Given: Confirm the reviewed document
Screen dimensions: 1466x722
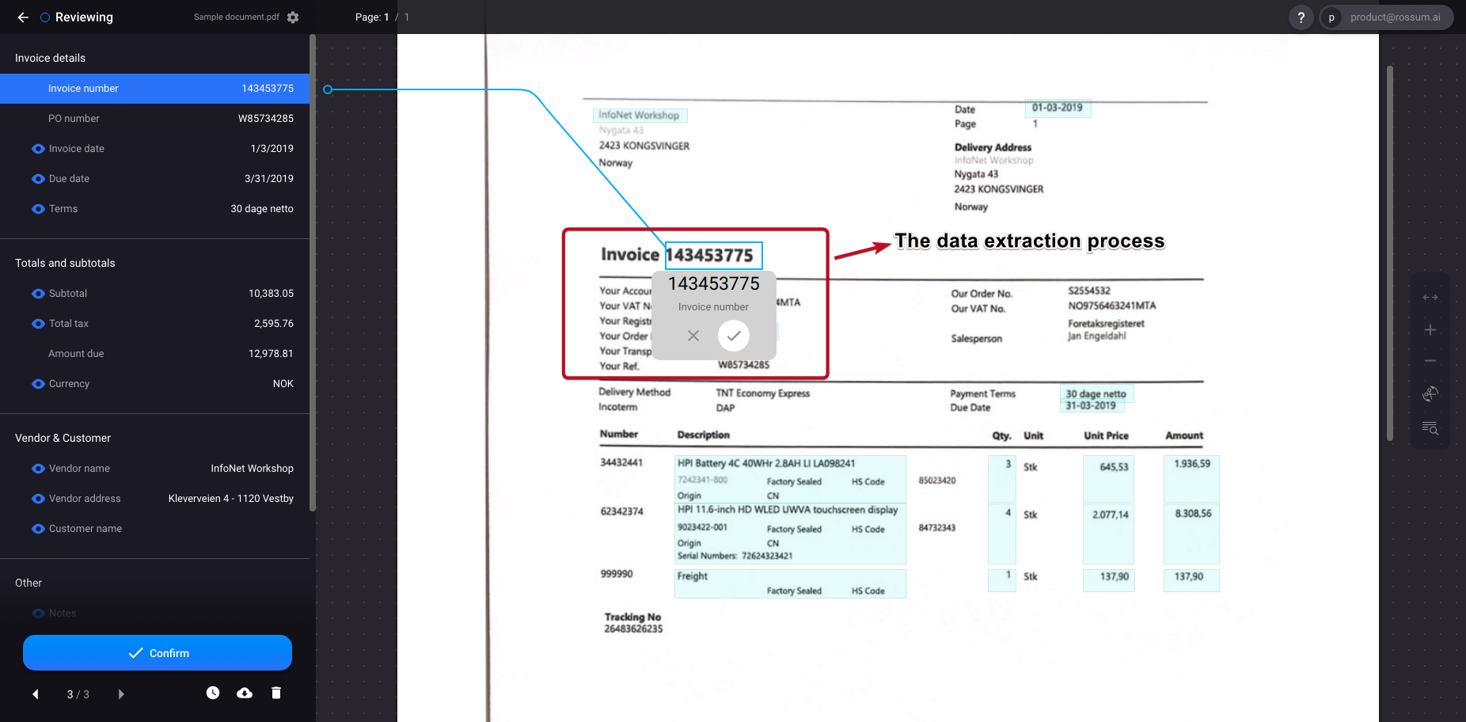Looking at the screenshot, I should [157, 652].
